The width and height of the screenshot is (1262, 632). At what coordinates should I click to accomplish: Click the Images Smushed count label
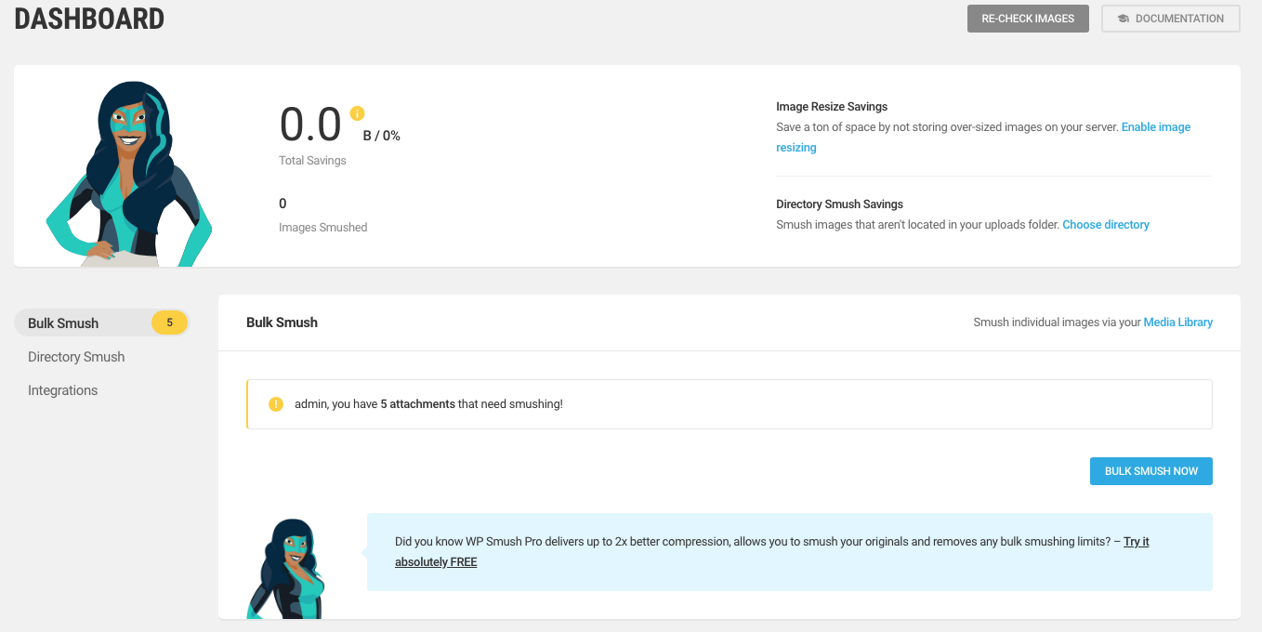[x=322, y=228]
